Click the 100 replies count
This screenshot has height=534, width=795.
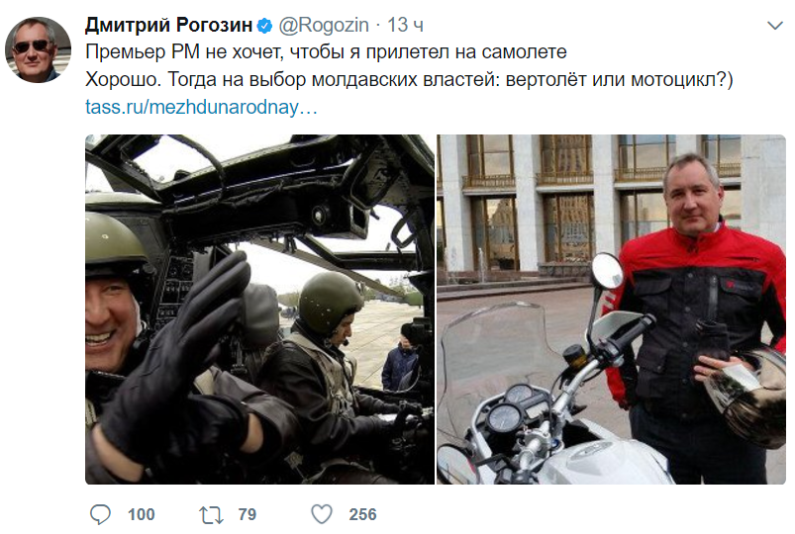141,515
